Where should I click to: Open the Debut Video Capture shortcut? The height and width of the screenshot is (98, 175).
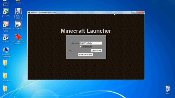pos(19,13)
